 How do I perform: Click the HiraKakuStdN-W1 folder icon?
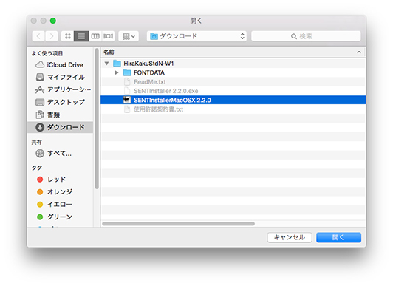tap(117, 64)
